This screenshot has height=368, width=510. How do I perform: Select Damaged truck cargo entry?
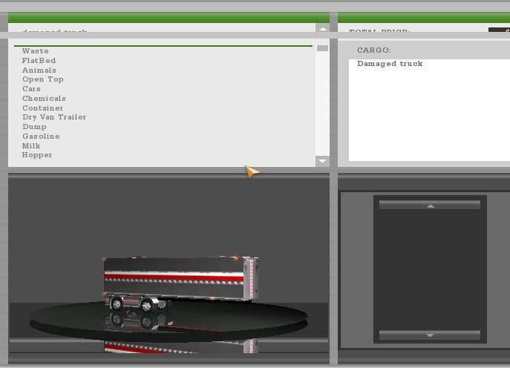(390, 64)
